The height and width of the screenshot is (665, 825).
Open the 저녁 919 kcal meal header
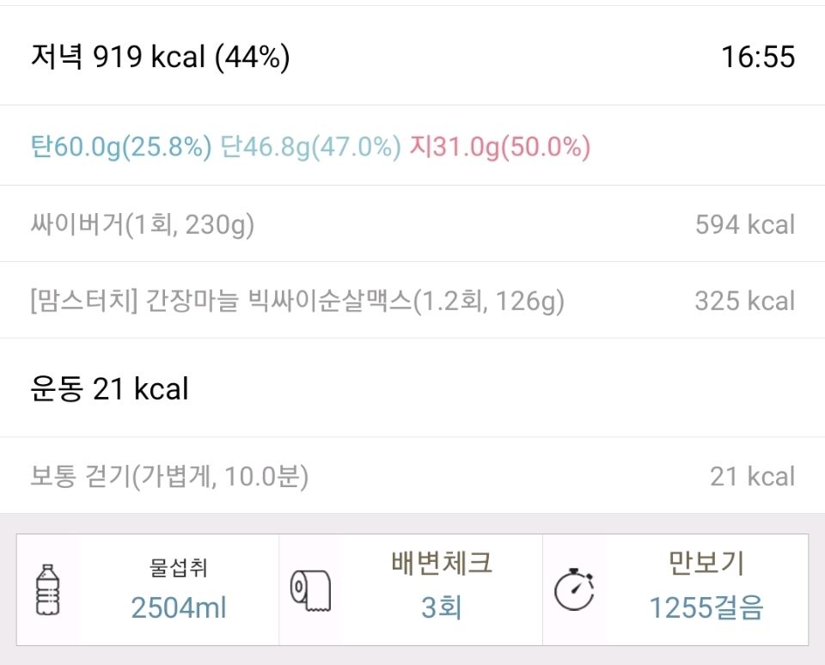pyautogui.click(x=161, y=57)
